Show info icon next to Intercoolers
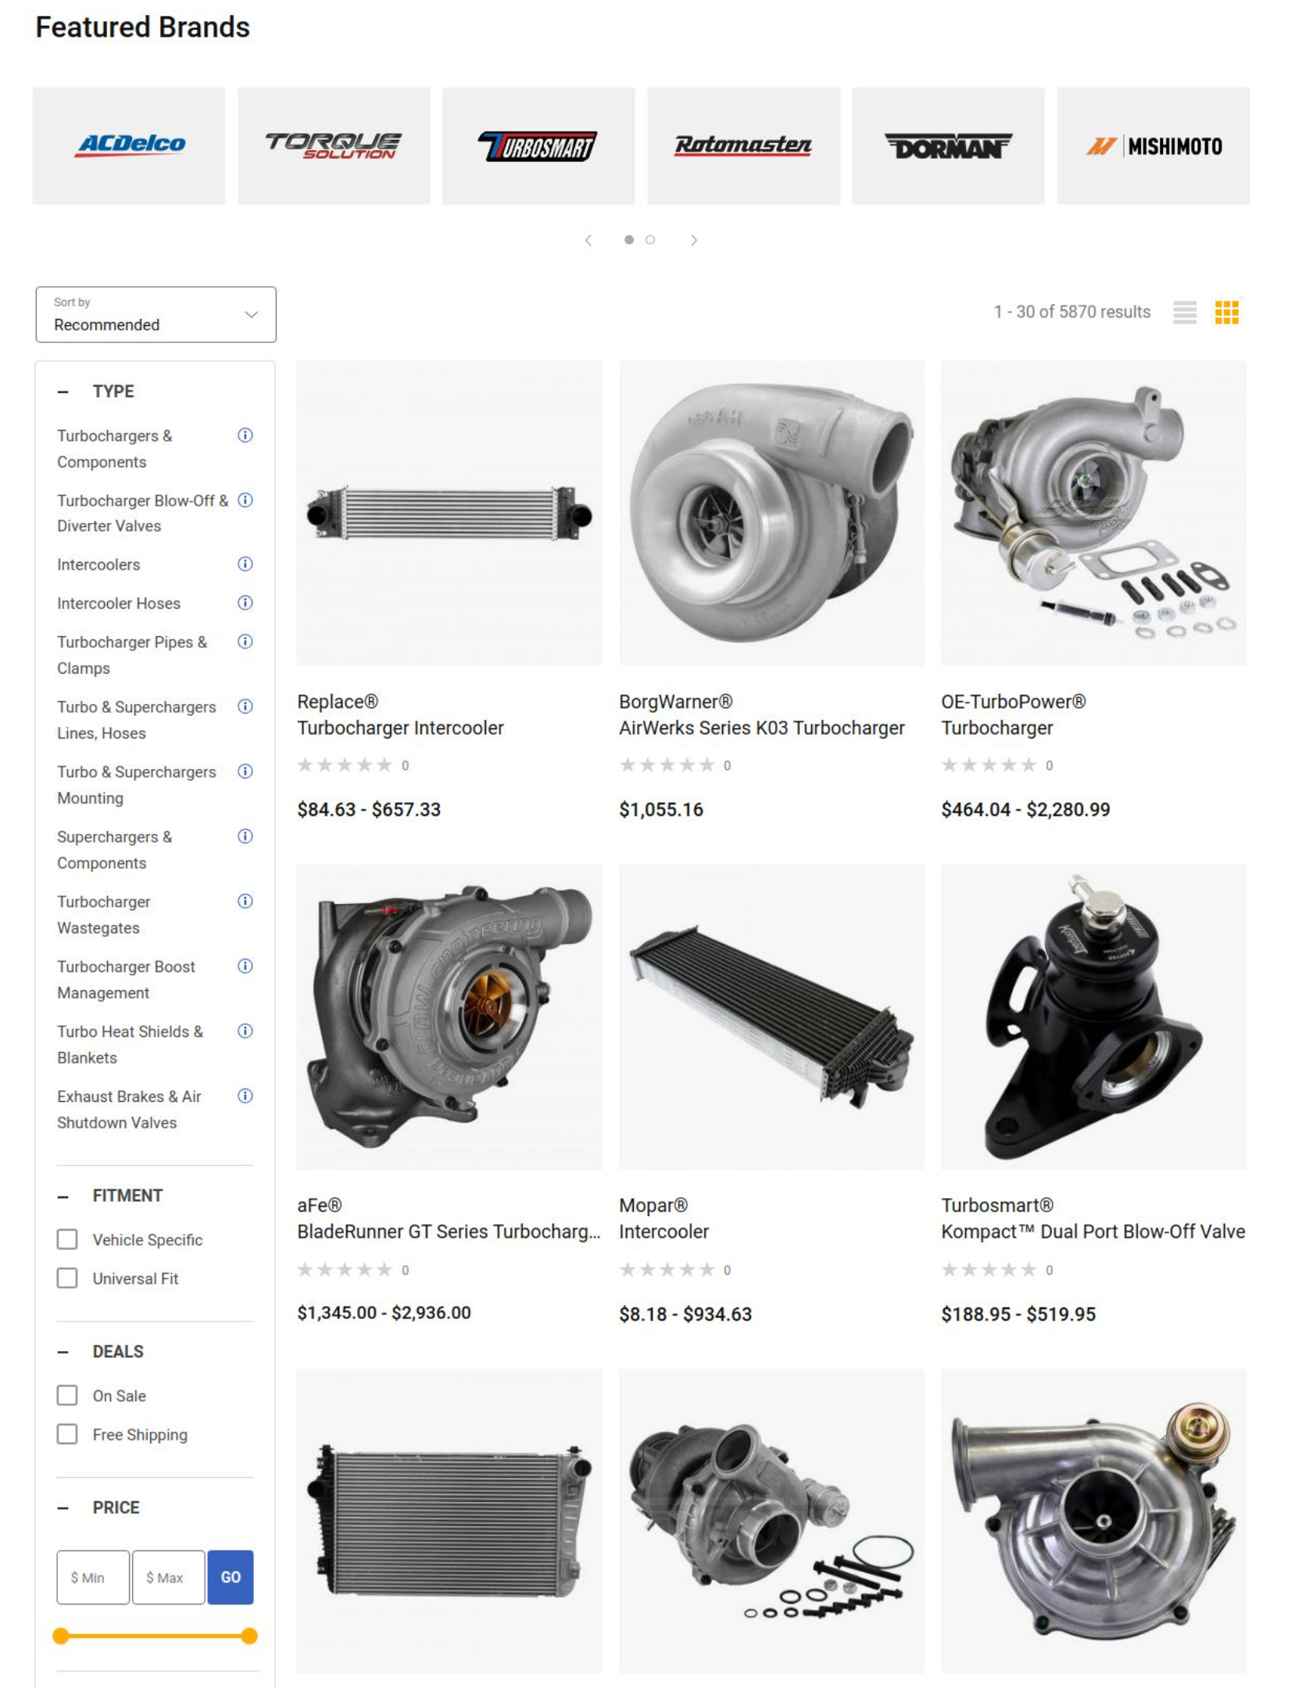This screenshot has width=1313, height=1688. click(245, 564)
